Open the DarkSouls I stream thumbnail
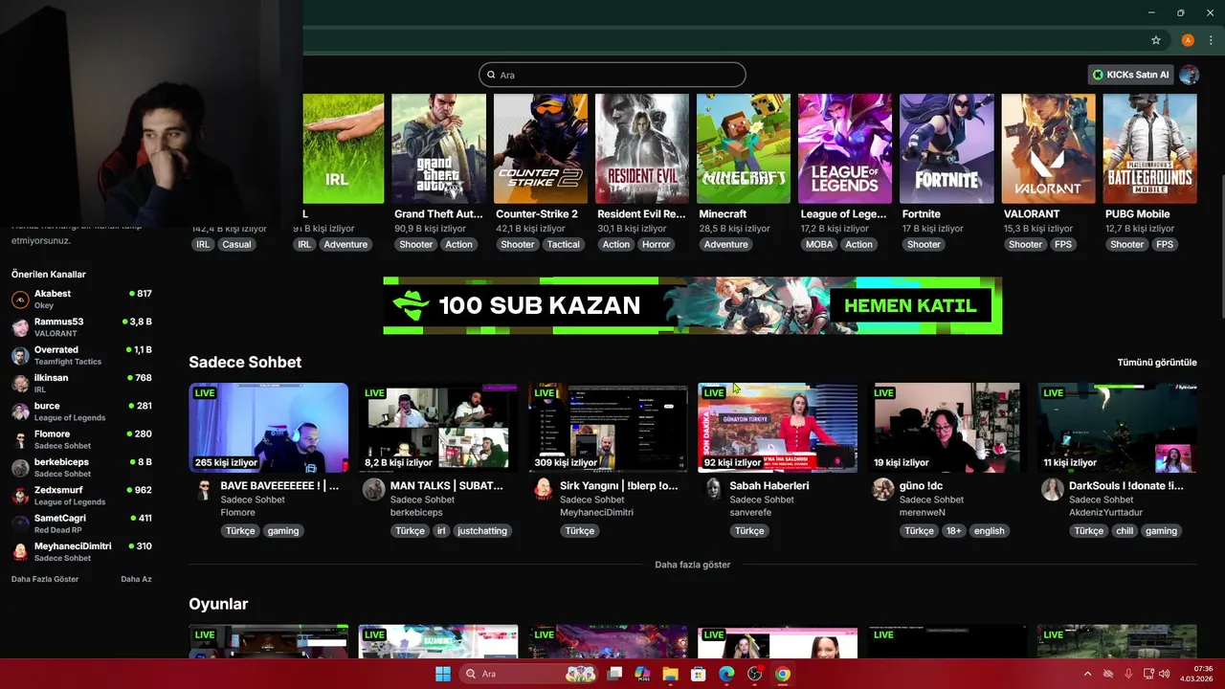 click(1117, 428)
